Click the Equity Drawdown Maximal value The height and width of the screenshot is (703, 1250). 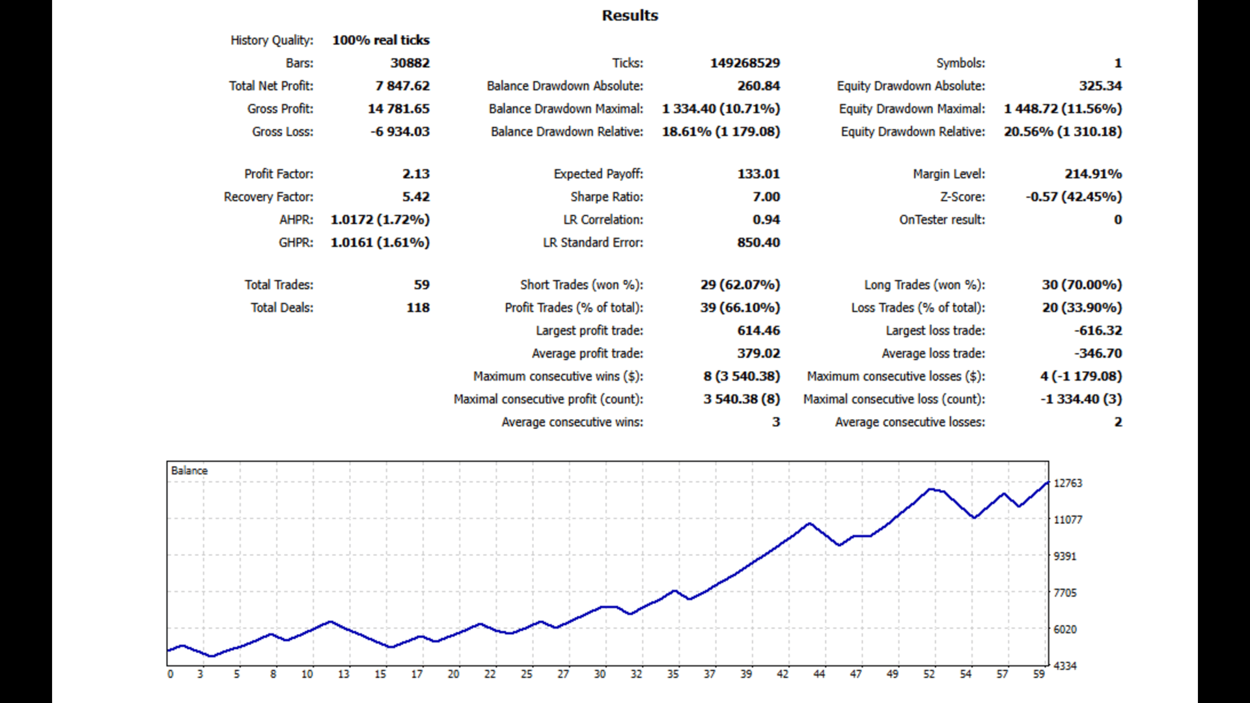coord(1062,109)
